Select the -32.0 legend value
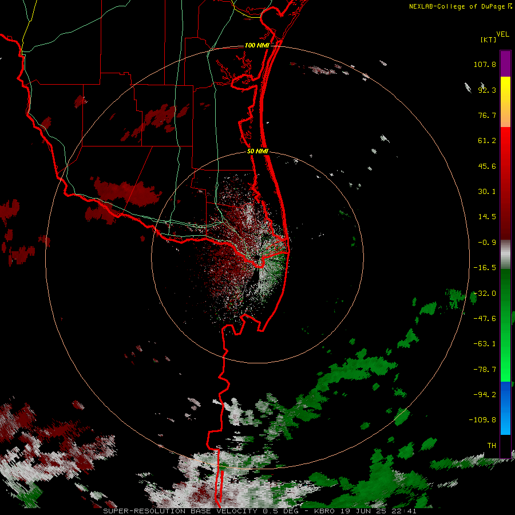 [x=485, y=294]
